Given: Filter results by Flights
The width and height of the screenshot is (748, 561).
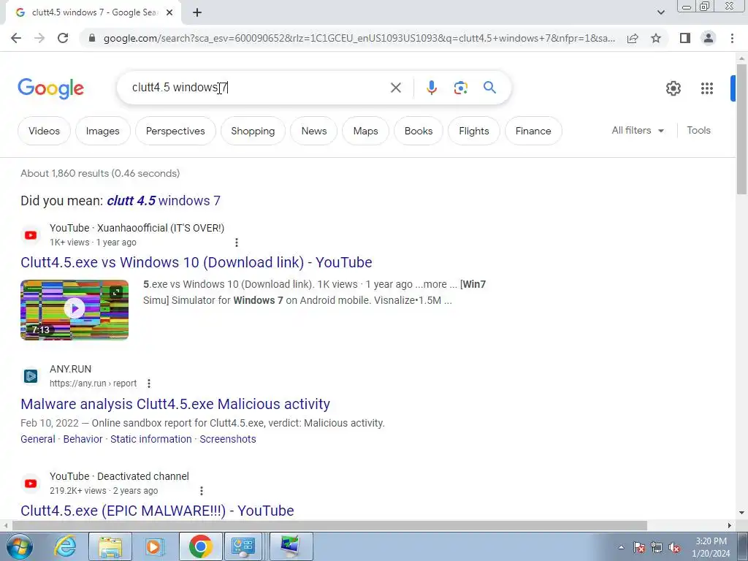Looking at the screenshot, I should [473, 131].
